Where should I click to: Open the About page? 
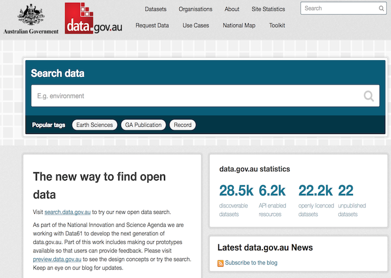click(232, 9)
